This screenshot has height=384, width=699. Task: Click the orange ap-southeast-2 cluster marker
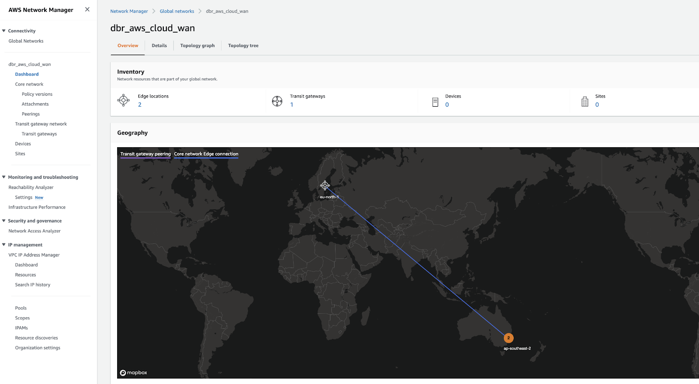509,338
